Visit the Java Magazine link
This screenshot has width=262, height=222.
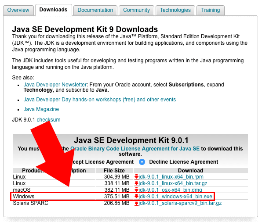[41, 109]
